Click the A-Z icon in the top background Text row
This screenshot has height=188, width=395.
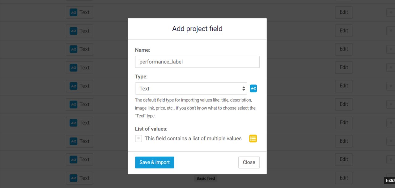coord(73,12)
